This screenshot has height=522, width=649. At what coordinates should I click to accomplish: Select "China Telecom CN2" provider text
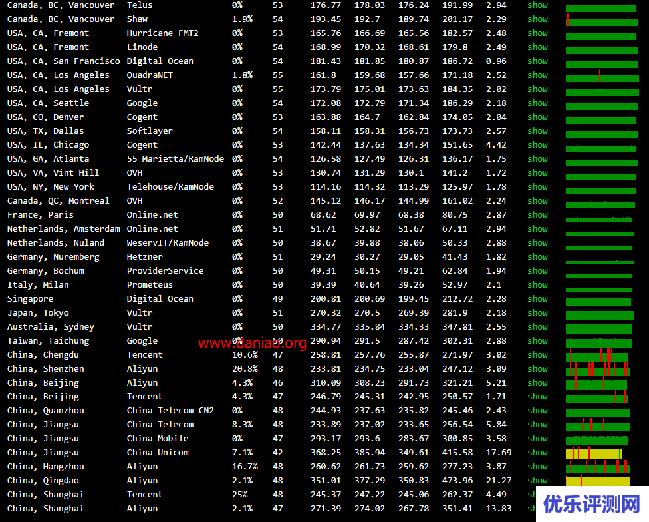(170, 411)
